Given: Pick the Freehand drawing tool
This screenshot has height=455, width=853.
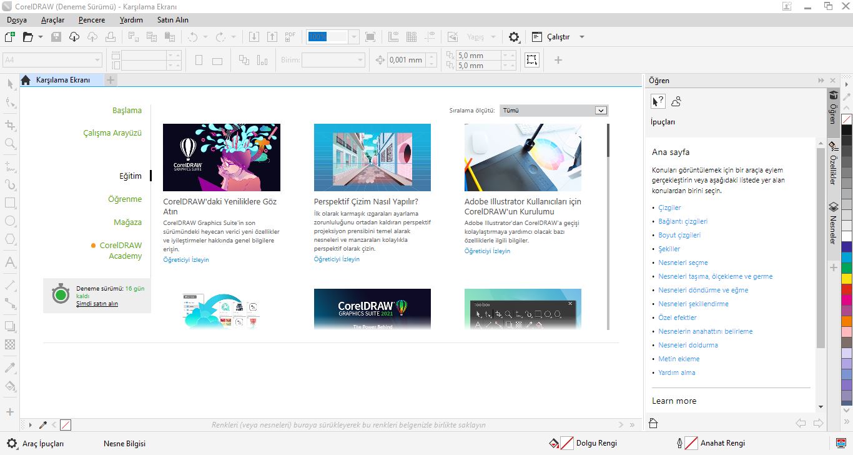Looking at the screenshot, I should 10,166.
